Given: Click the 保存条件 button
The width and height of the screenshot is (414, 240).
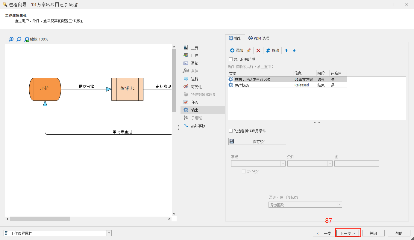Looking at the screenshot, I should [x=257, y=142].
